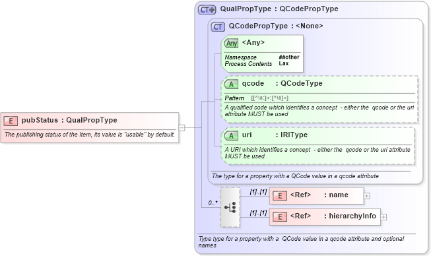
Task: Select the IRIType type label
Action: pyautogui.click(x=294, y=135)
